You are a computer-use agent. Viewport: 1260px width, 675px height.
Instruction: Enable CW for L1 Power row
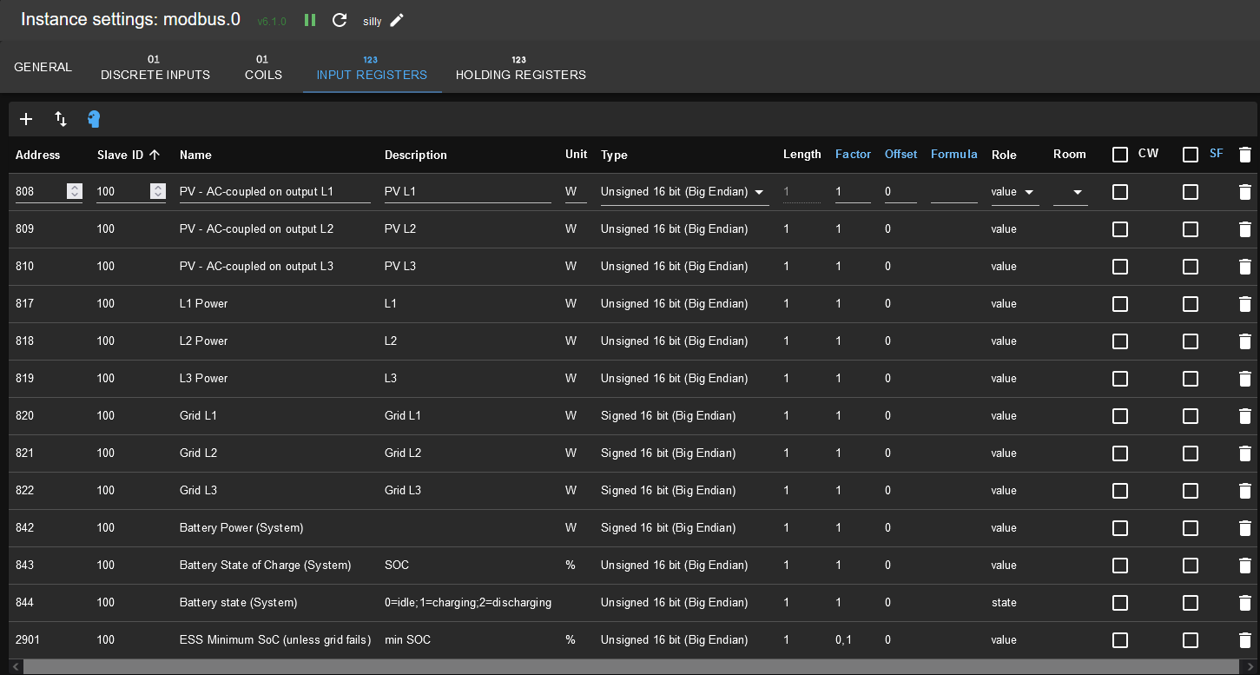[1120, 304]
